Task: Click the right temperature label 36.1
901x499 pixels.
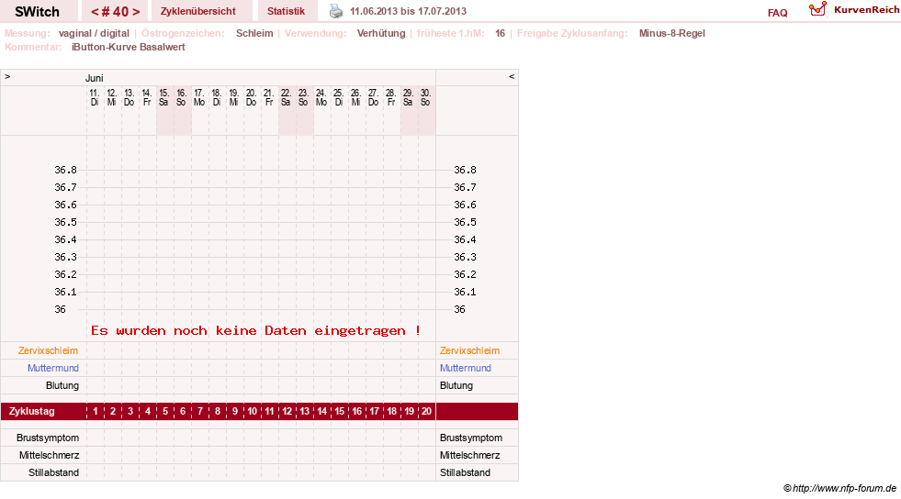Action: (x=465, y=292)
